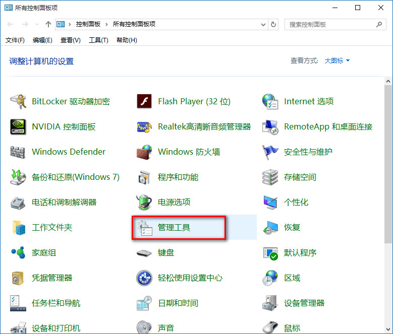Open Windows Defender wall icon
This screenshot has height=334, width=393.
click(x=18, y=152)
